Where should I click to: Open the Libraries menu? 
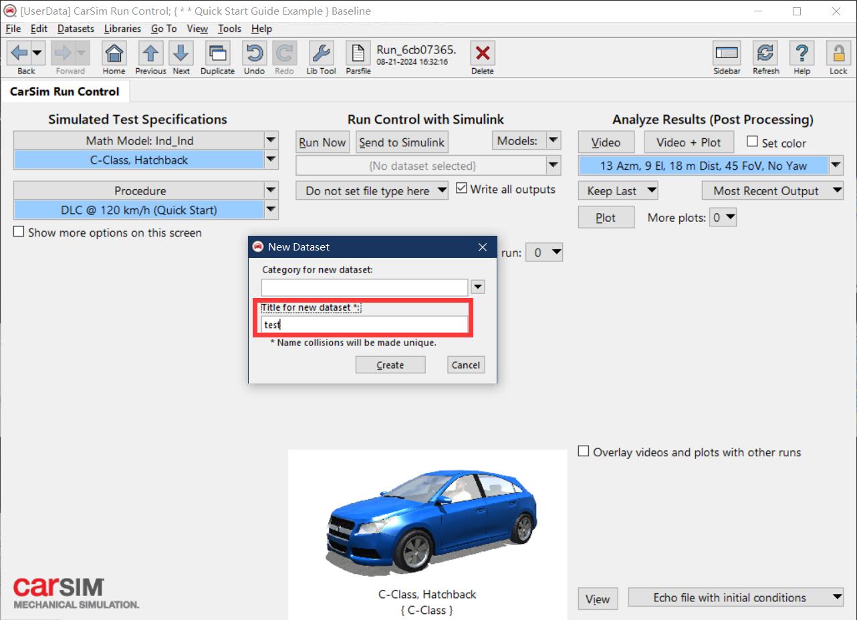122,29
